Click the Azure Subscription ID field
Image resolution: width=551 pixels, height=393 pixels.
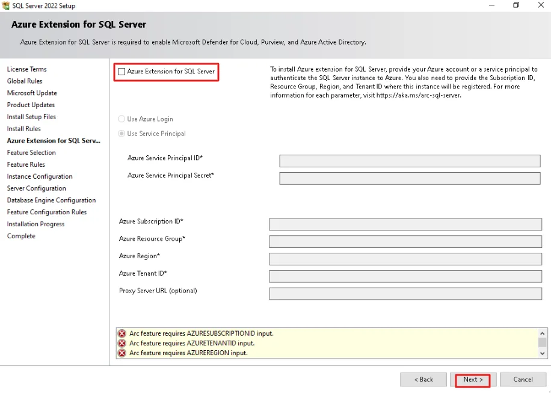405,224
